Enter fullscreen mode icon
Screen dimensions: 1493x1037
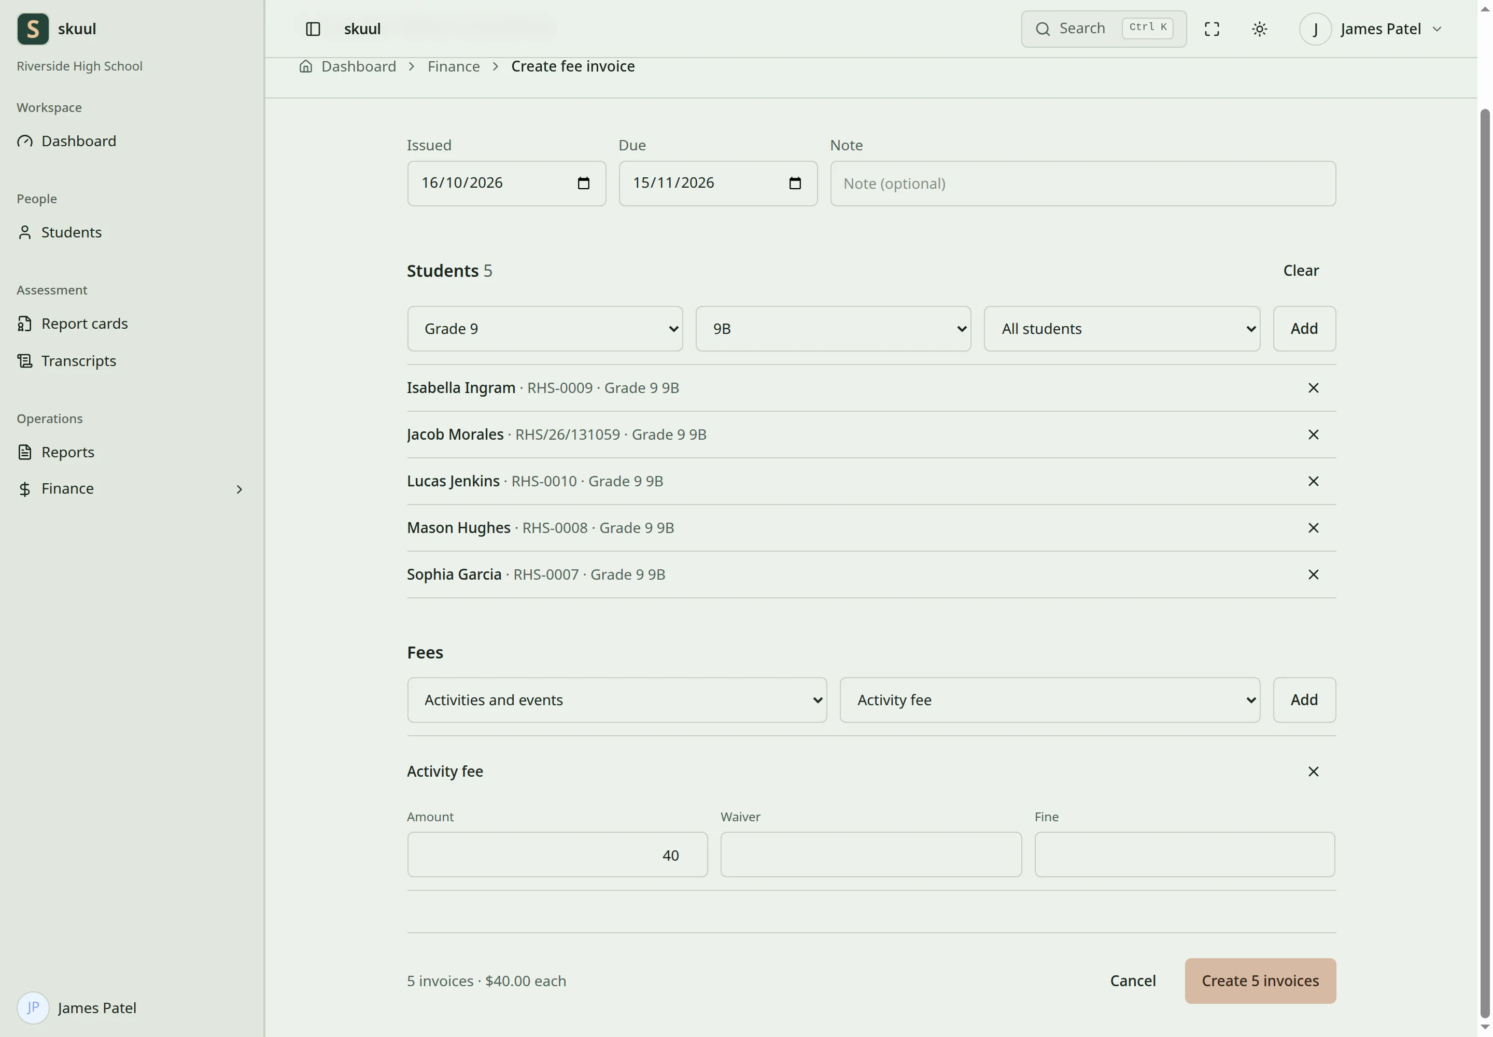click(1212, 29)
